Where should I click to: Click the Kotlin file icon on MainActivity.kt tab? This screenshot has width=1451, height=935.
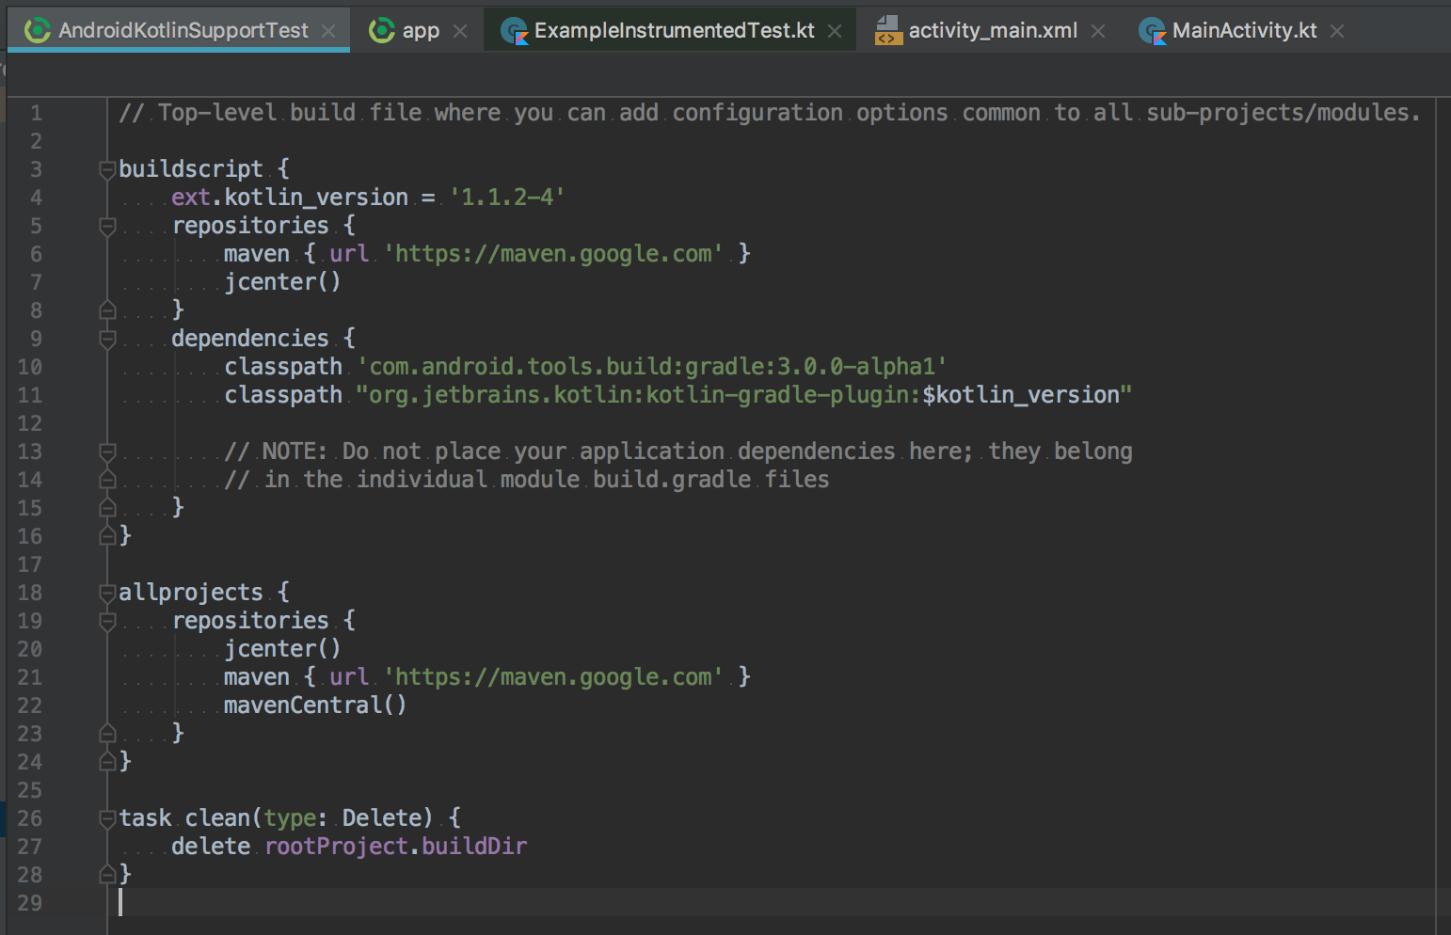coord(1153,31)
